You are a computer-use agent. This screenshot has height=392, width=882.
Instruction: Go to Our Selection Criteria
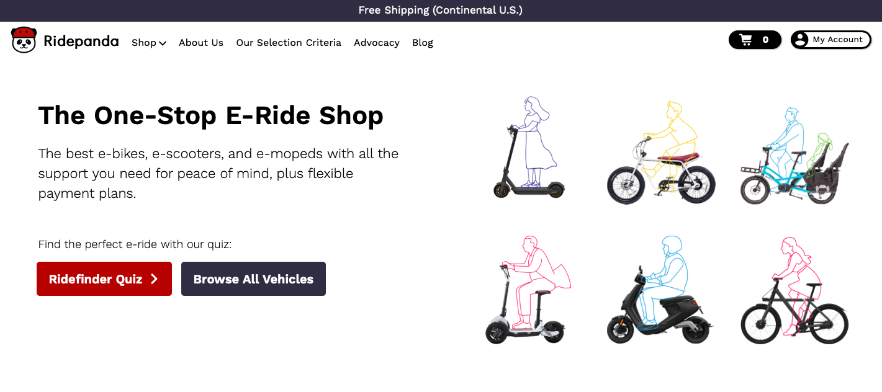[289, 43]
